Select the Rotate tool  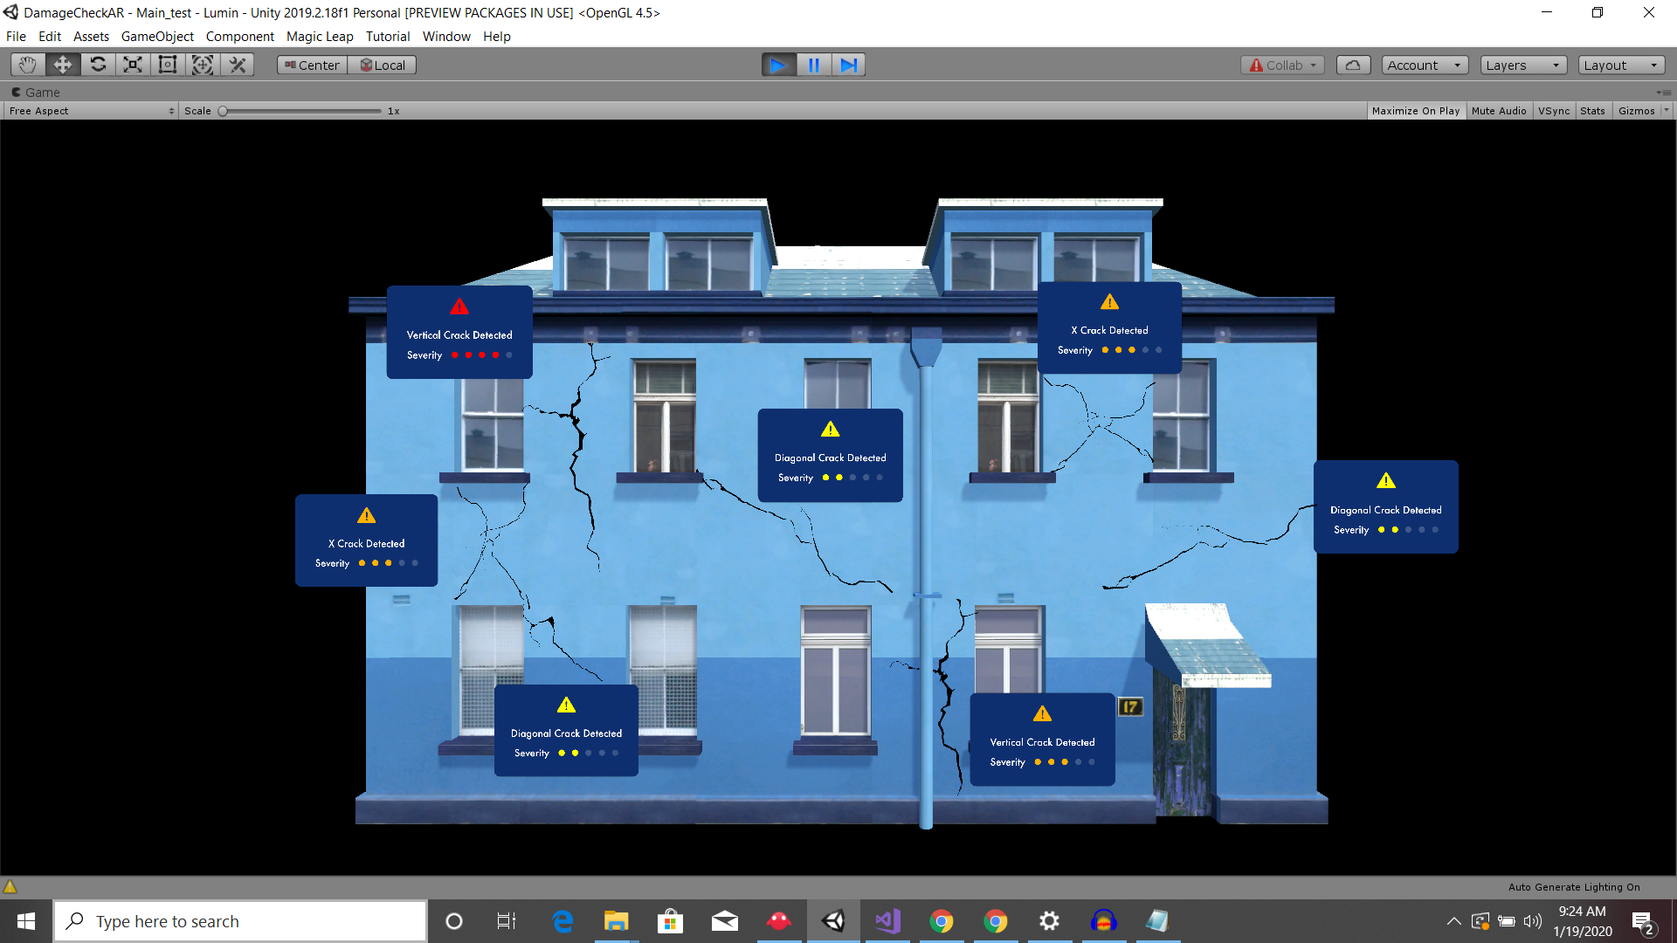click(x=98, y=65)
